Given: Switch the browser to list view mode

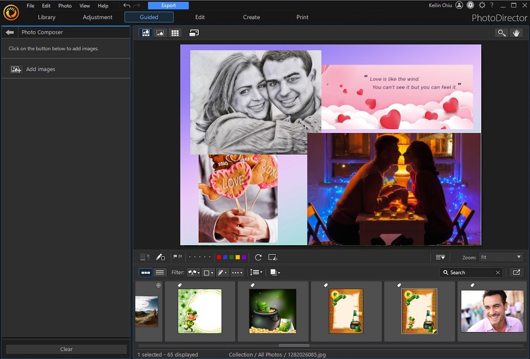Looking at the screenshot, I should click(x=160, y=272).
